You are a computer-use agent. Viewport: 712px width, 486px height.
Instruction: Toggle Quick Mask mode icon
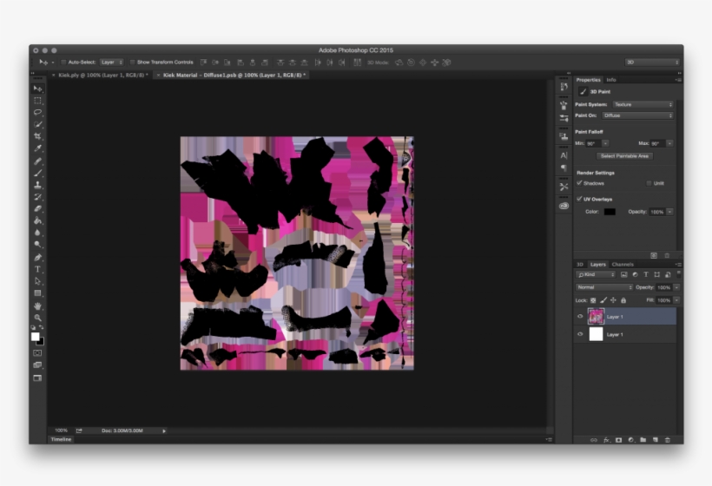[x=37, y=353]
